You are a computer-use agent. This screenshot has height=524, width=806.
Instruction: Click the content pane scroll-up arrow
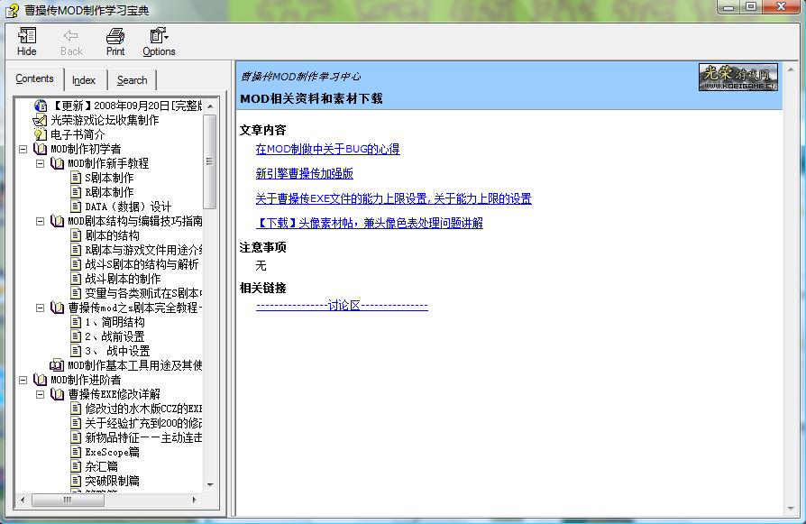(x=791, y=69)
